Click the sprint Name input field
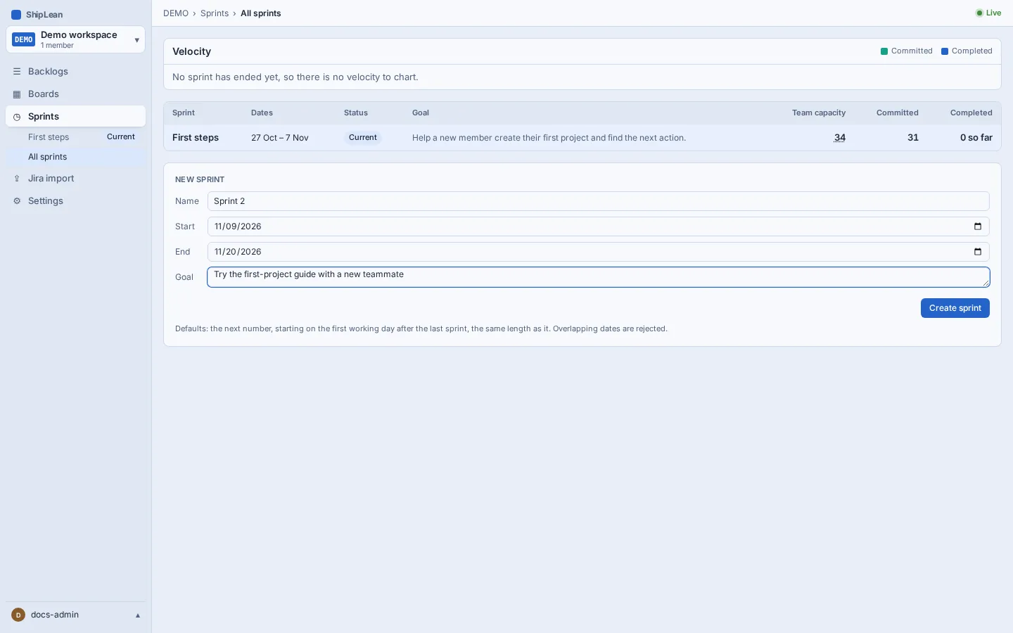The width and height of the screenshot is (1013, 633). click(599, 201)
